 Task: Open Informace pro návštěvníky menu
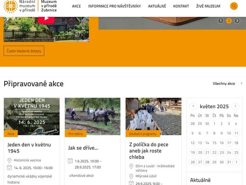[x=114, y=6]
